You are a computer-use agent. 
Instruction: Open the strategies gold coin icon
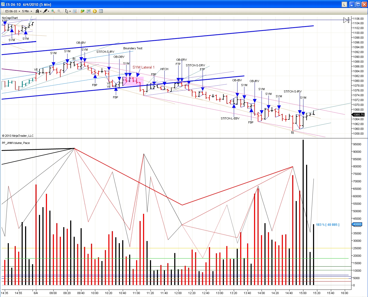tap(94, 11)
